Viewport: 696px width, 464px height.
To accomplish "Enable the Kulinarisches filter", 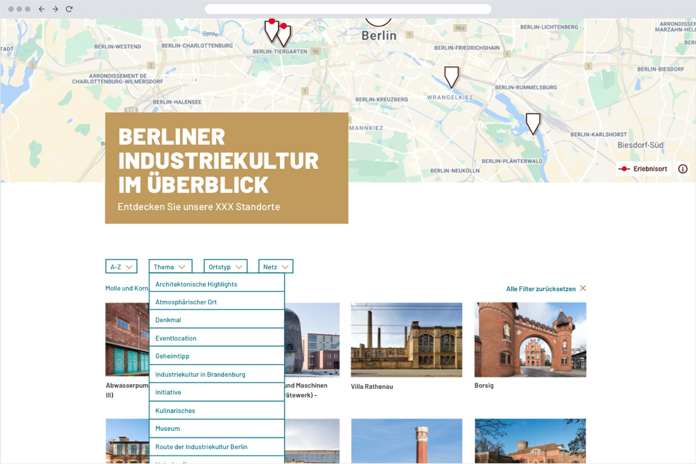I will [x=175, y=410].
